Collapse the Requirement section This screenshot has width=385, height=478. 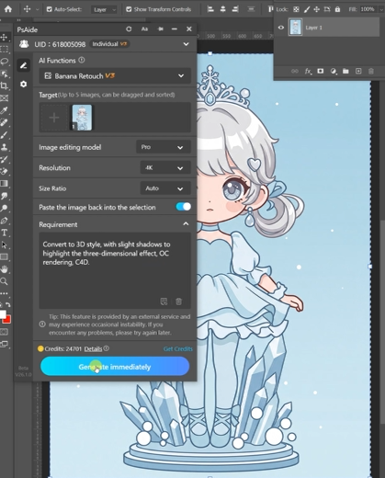186,224
